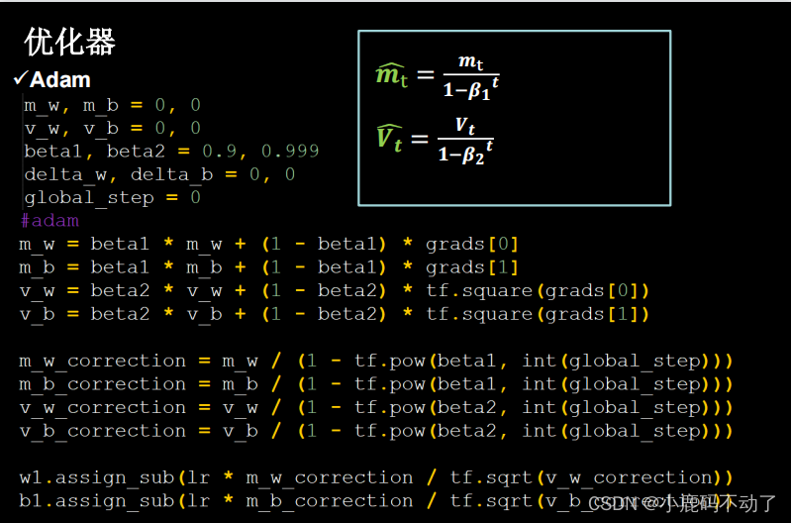Click the b1.assign_sub code line
Image resolution: width=791 pixels, height=523 pixels.
[376, 501]
